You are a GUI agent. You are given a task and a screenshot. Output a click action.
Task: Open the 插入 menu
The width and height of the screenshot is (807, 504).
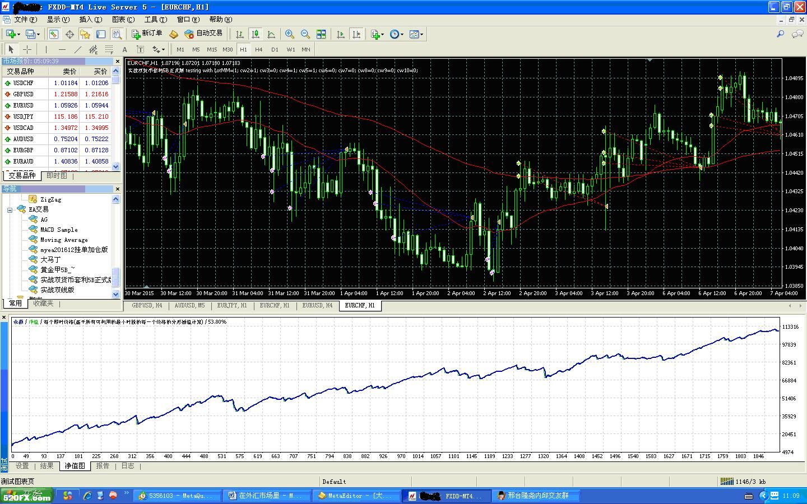pos(91,19)
